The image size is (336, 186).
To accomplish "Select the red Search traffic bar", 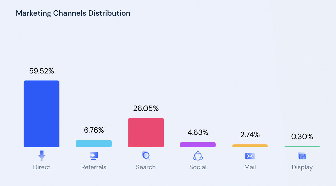I will (146, 132).
